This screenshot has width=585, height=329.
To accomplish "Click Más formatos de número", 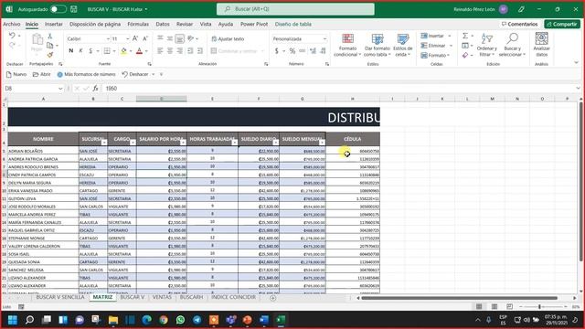I will (x=86, y=74).
